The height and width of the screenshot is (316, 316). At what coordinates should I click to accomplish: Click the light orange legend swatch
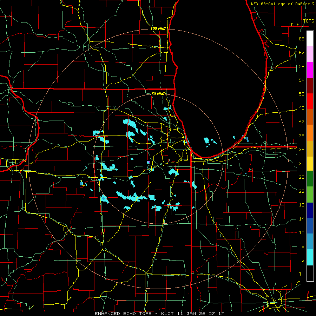310,133
